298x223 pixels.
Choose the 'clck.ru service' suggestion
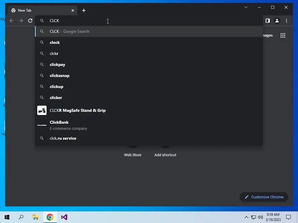pos(149,138)
